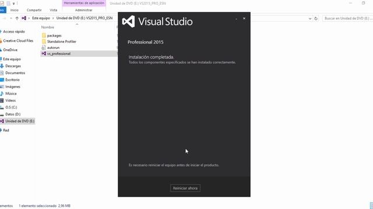The image size is (373, 209).
Task: Restore the File Explorer window
Action: coord(363,3)
